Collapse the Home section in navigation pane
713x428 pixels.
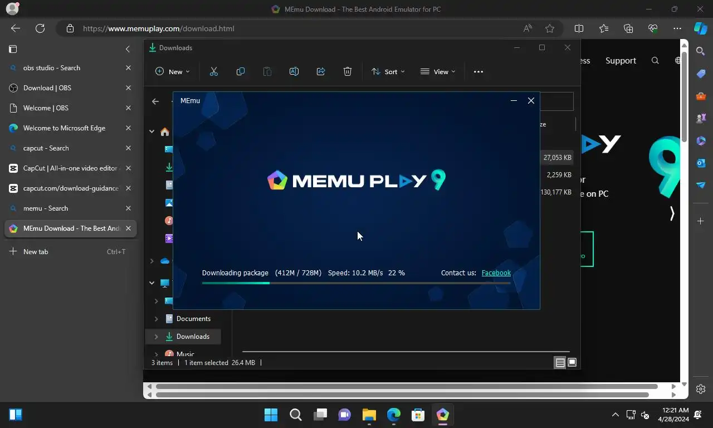click(x=152, y=132)
